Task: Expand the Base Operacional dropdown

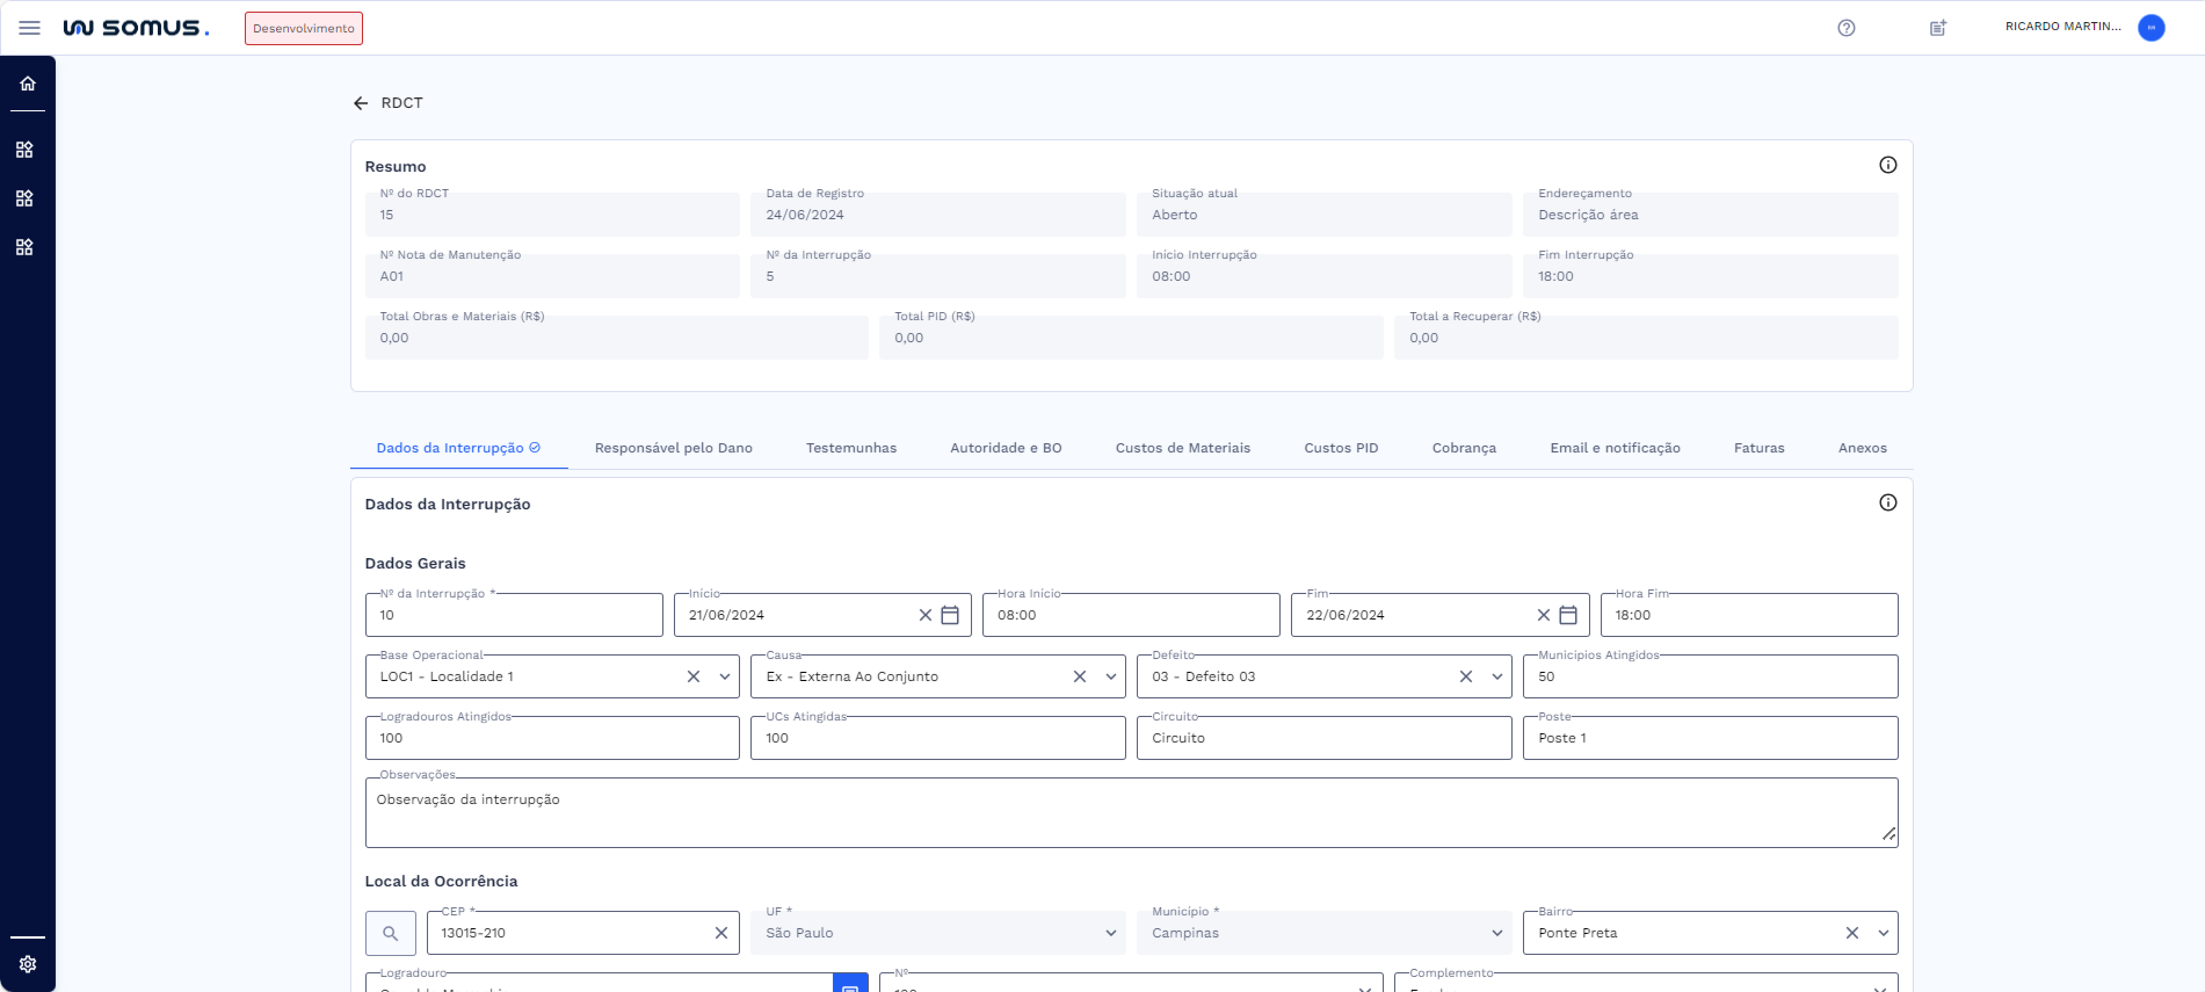Action: (x=724, y=677)
